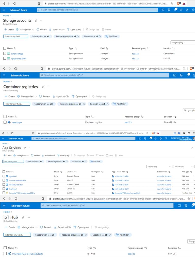Click Refresh in IoT Hub toolbar
This screenshot has width=195, height=260.
pyautogui.click(x=46, y=227)
